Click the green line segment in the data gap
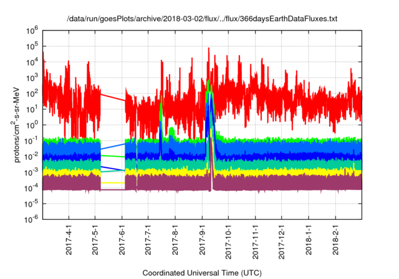The height and width of the screenshot is (279, 399). pos(113,156)
